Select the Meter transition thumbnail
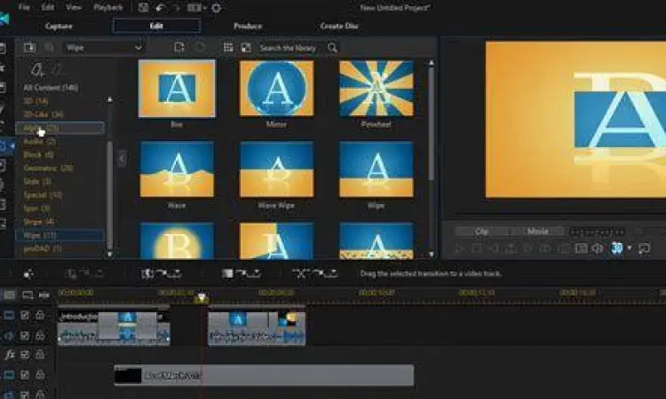This screenshot has width=666, height=399. [276, 88]
